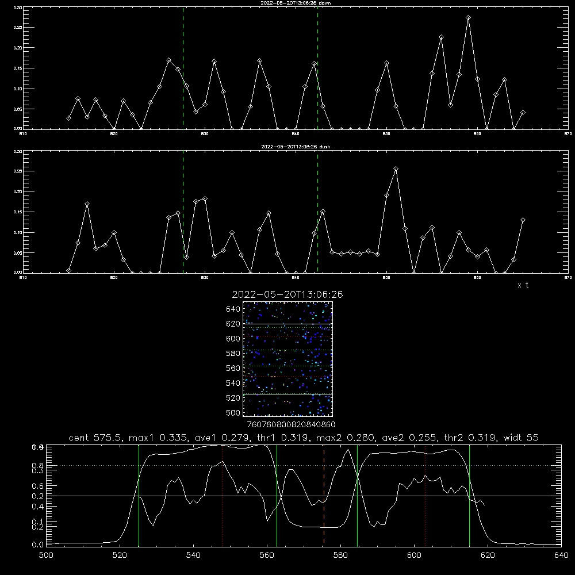Click the first diamond marker in dawn plot
This screenshot has width=575, height=575.
point(68,118)
